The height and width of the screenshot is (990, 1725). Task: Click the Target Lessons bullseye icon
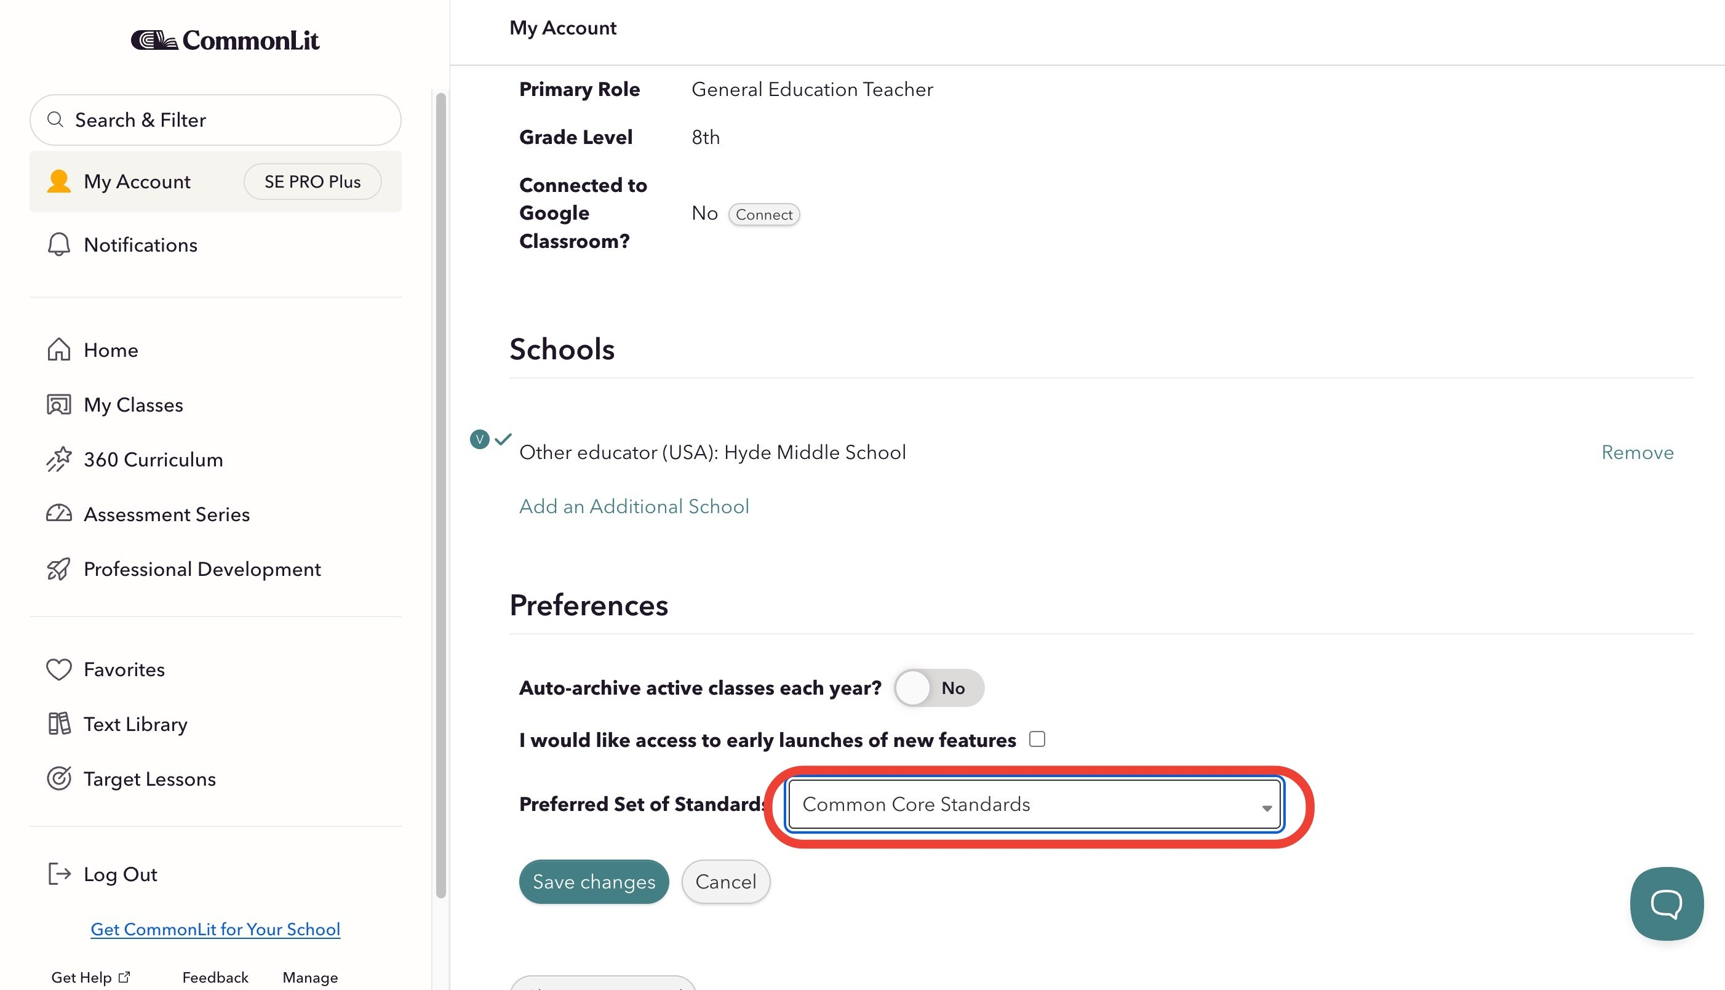coord(59,778)
